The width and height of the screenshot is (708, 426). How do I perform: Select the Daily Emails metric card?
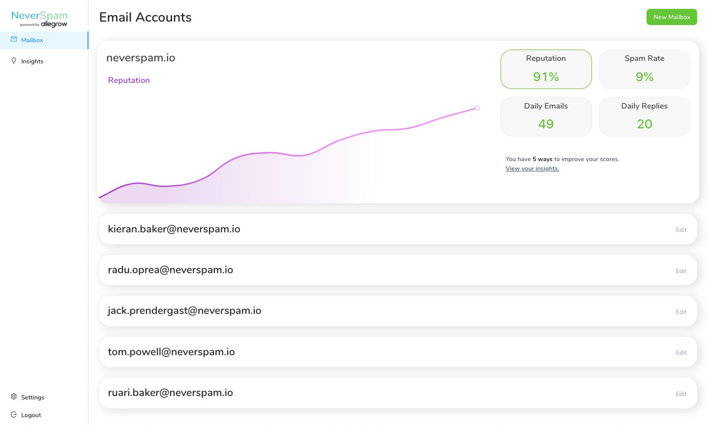[546, 116]
